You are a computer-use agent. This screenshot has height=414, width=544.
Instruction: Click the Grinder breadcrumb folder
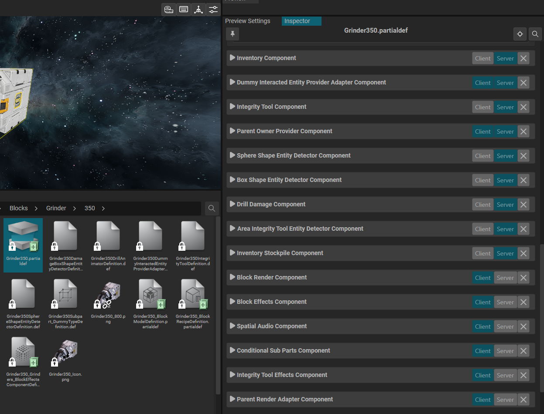tap(56, 208)
